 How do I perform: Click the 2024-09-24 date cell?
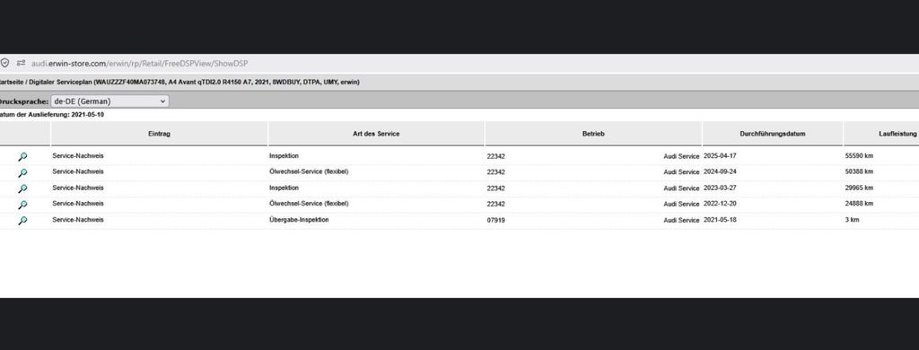[x=720, y=171]
